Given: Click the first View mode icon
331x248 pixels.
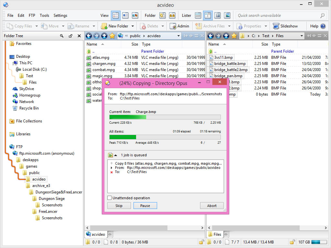Looking at the screenshot, I should click(116, 15).
